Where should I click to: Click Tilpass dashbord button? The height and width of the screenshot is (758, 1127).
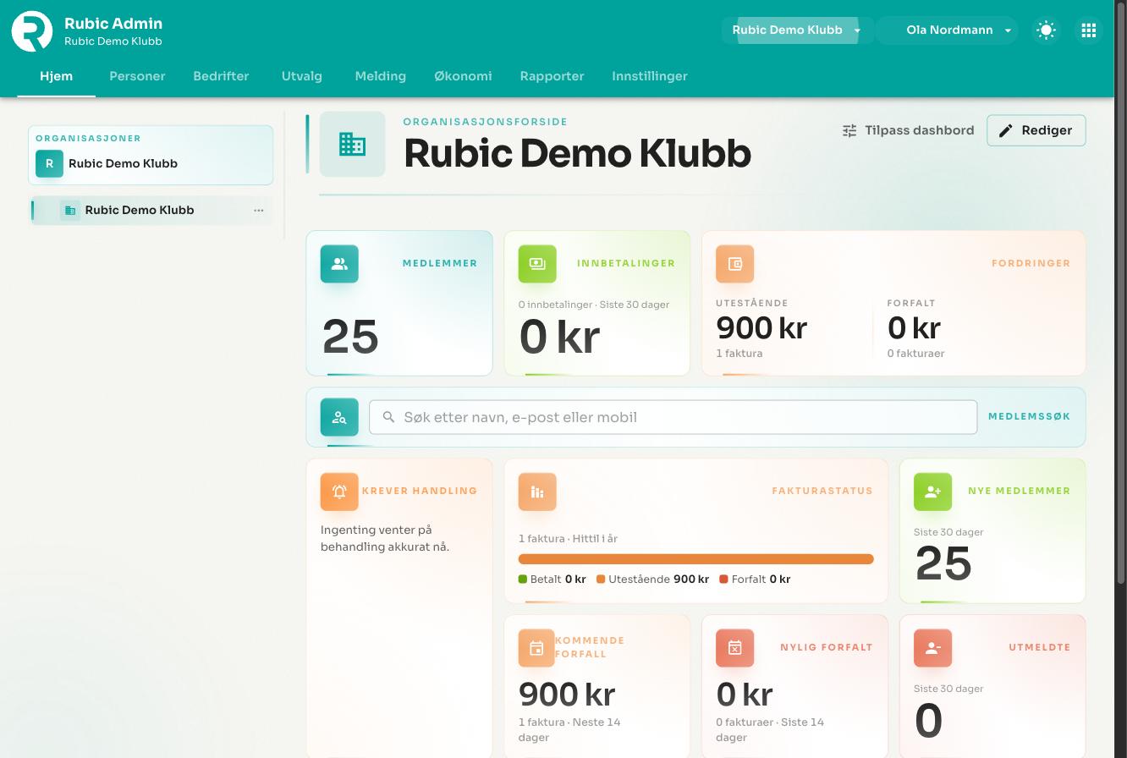[909, 130]
